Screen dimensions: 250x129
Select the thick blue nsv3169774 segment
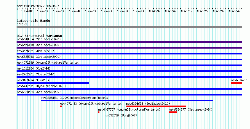pyautogui.click(x=53, y=83)
